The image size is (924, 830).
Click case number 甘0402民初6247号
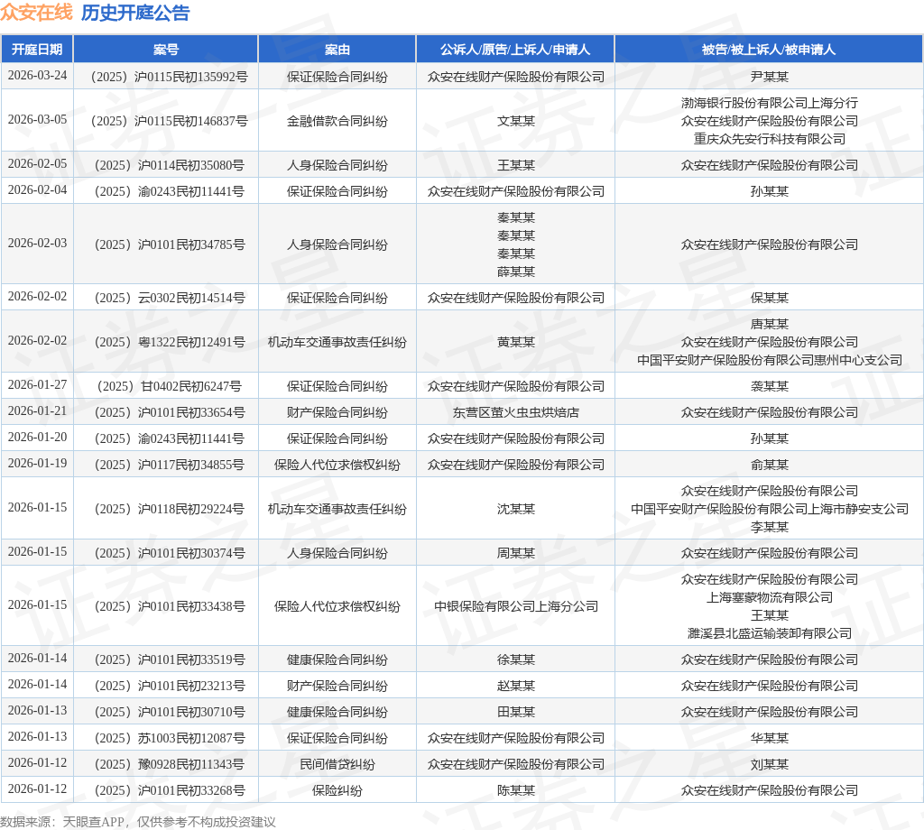click(x=191, y=386)
